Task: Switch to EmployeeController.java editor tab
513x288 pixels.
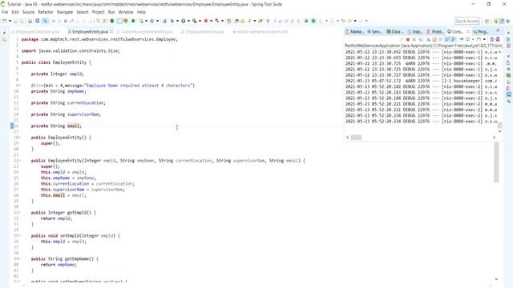Action: pyautogui.click(x=35, y=32)
